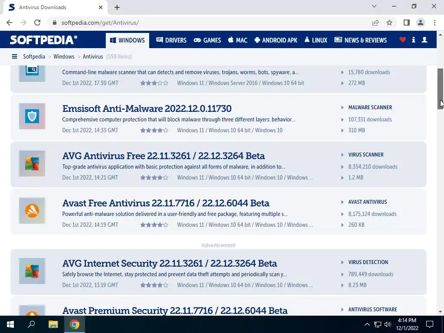
Task: Click "Dec 1st 2022, 14:19 GMT" date
Action: (90, 225)
